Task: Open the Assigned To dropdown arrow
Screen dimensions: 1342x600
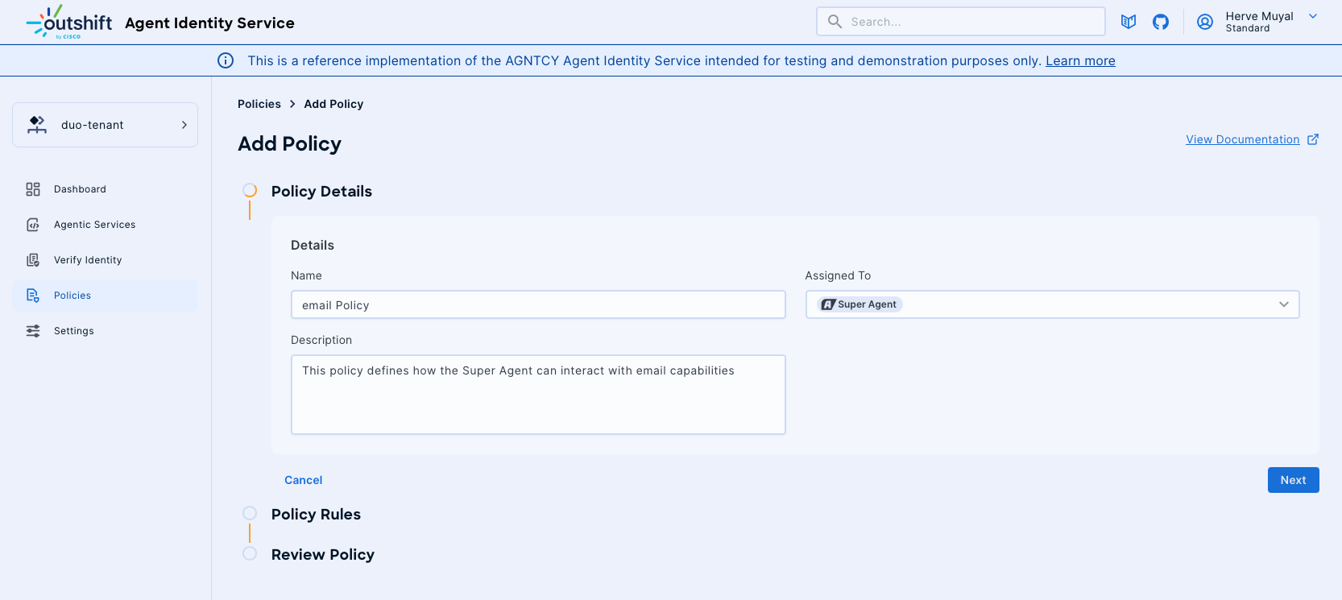Action: point(1284,304)
